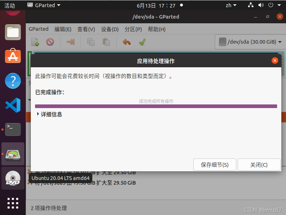Click the power icon in top bar
Screen dimensions: 286x215
271,5
